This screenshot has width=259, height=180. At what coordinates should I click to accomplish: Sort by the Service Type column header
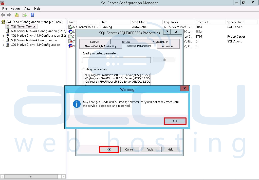pyautogui.click(x=242, y=22)
